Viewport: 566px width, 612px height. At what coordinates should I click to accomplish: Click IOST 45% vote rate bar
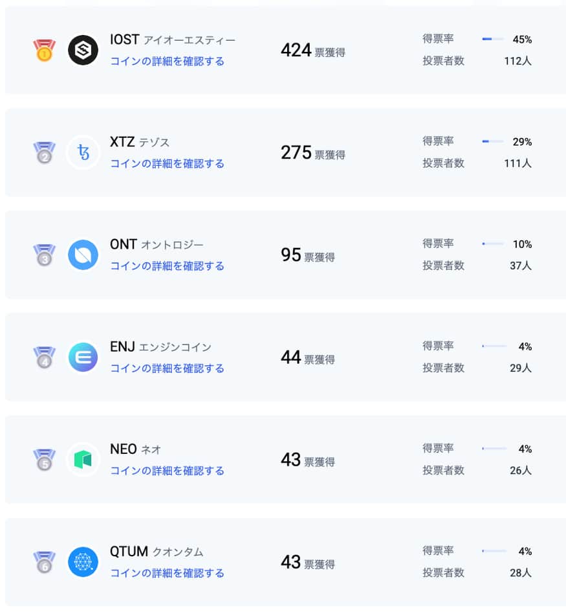pyautogui.click(x=493, y=39)
